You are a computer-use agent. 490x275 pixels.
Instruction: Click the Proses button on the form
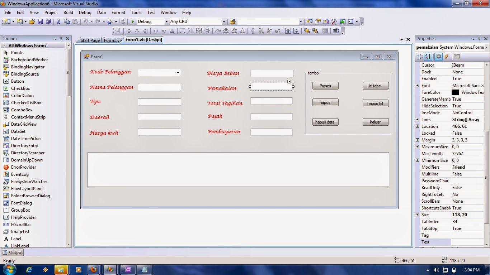tap(325, 86)
